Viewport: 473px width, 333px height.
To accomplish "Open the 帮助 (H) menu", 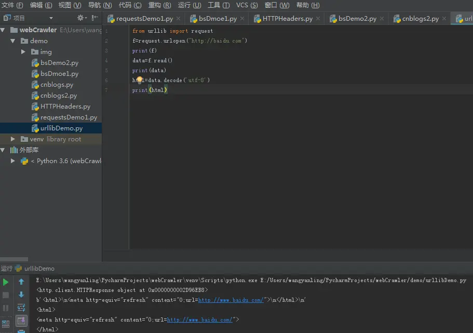I will [x=308, y=5].
